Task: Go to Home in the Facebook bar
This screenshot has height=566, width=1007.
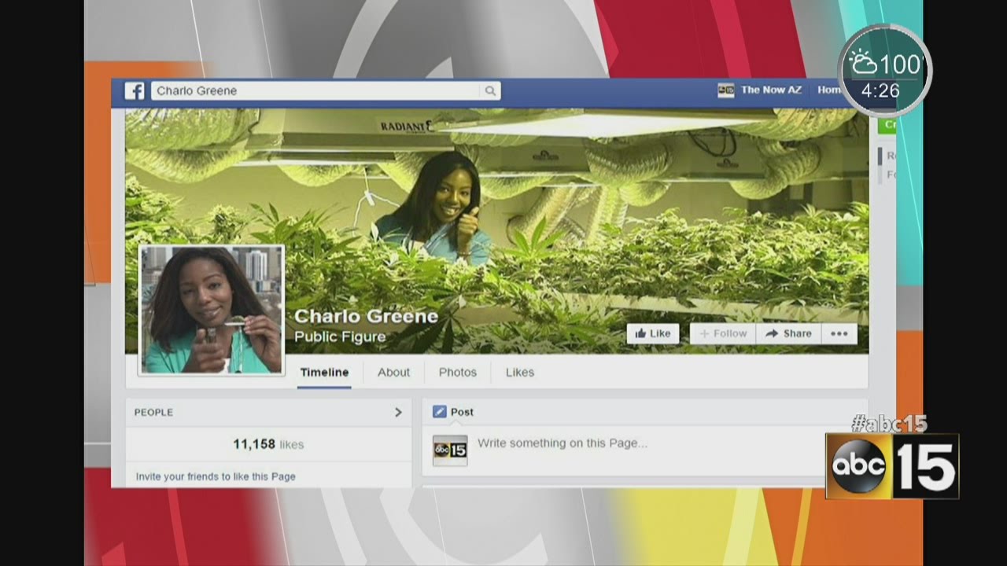Action: point(829,90)
